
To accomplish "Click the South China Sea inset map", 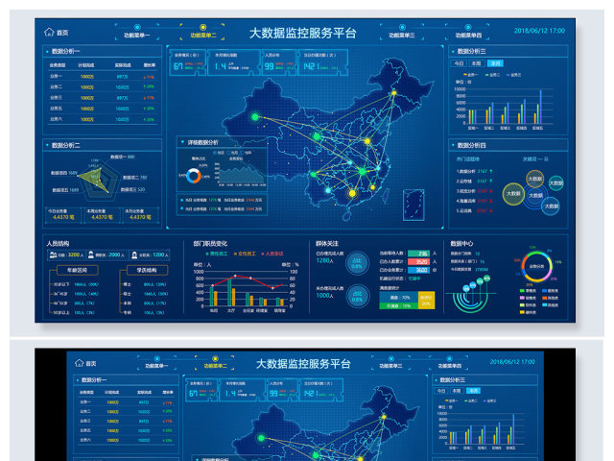I will pos(414,204).
